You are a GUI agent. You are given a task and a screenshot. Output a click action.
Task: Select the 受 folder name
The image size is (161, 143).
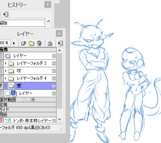coord(19,86)
